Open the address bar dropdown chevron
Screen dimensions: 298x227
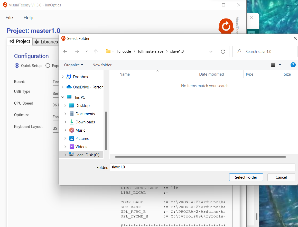point(211,51)
